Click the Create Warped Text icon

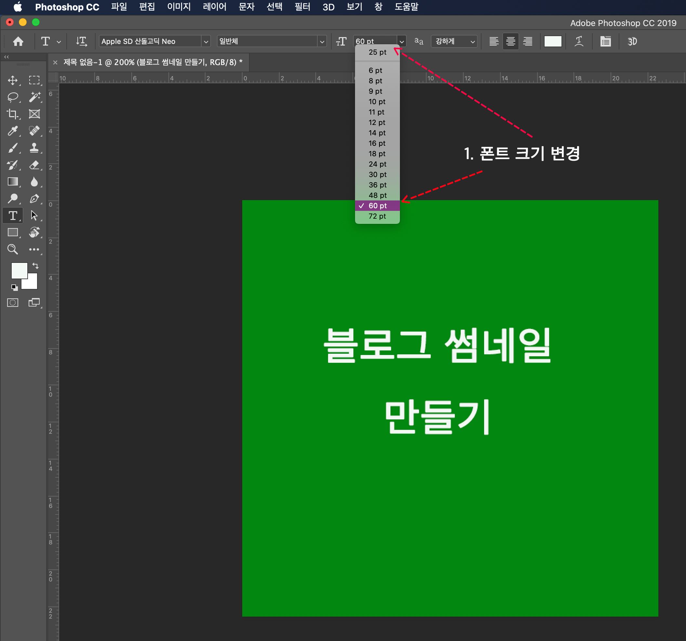pyautogui.click(x=579, y=41)
